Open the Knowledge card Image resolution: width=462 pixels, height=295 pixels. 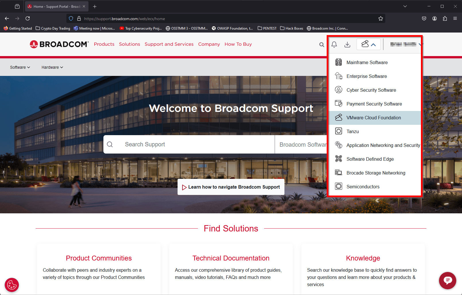coord(363,269)
